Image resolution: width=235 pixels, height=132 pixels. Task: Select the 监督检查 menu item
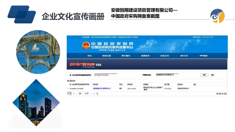145,56
